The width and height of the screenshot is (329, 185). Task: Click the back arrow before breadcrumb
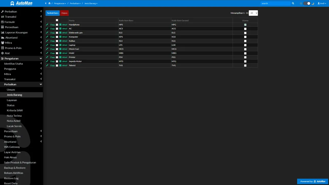coord(46,3)
